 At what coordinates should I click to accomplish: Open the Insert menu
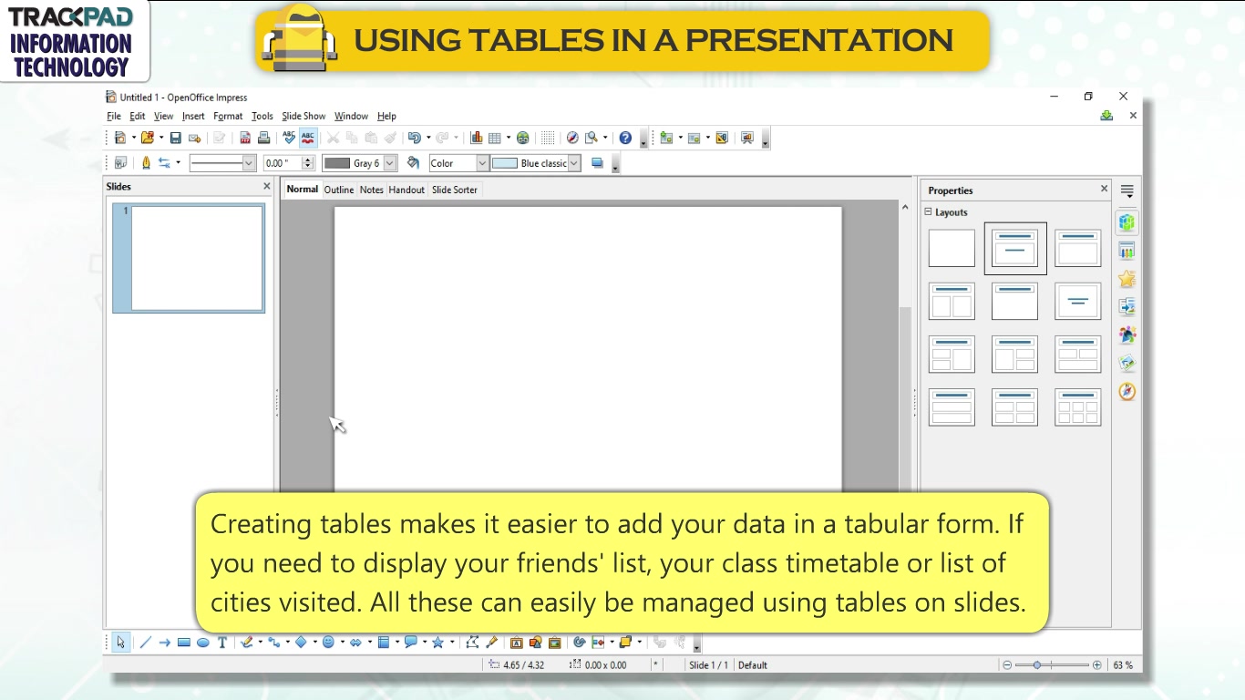click(193, 117)
